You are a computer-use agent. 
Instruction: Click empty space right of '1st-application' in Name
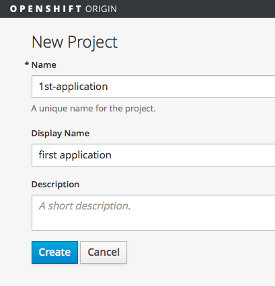(190, 87)
